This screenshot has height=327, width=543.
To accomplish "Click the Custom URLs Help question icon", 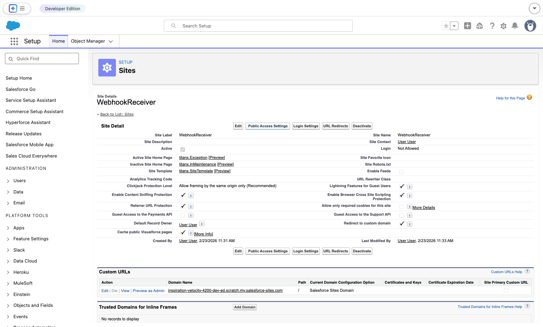I will coord(527,271).
